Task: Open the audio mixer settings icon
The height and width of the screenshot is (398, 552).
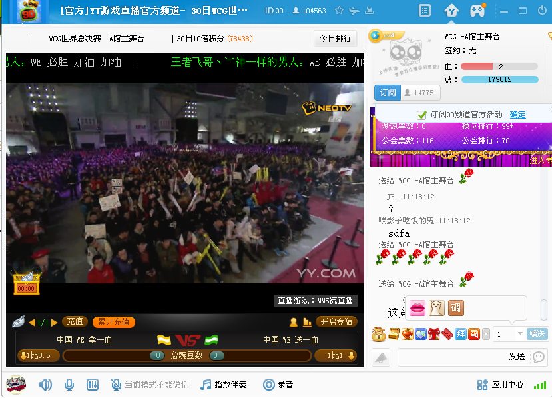Action: pos(93,385)
